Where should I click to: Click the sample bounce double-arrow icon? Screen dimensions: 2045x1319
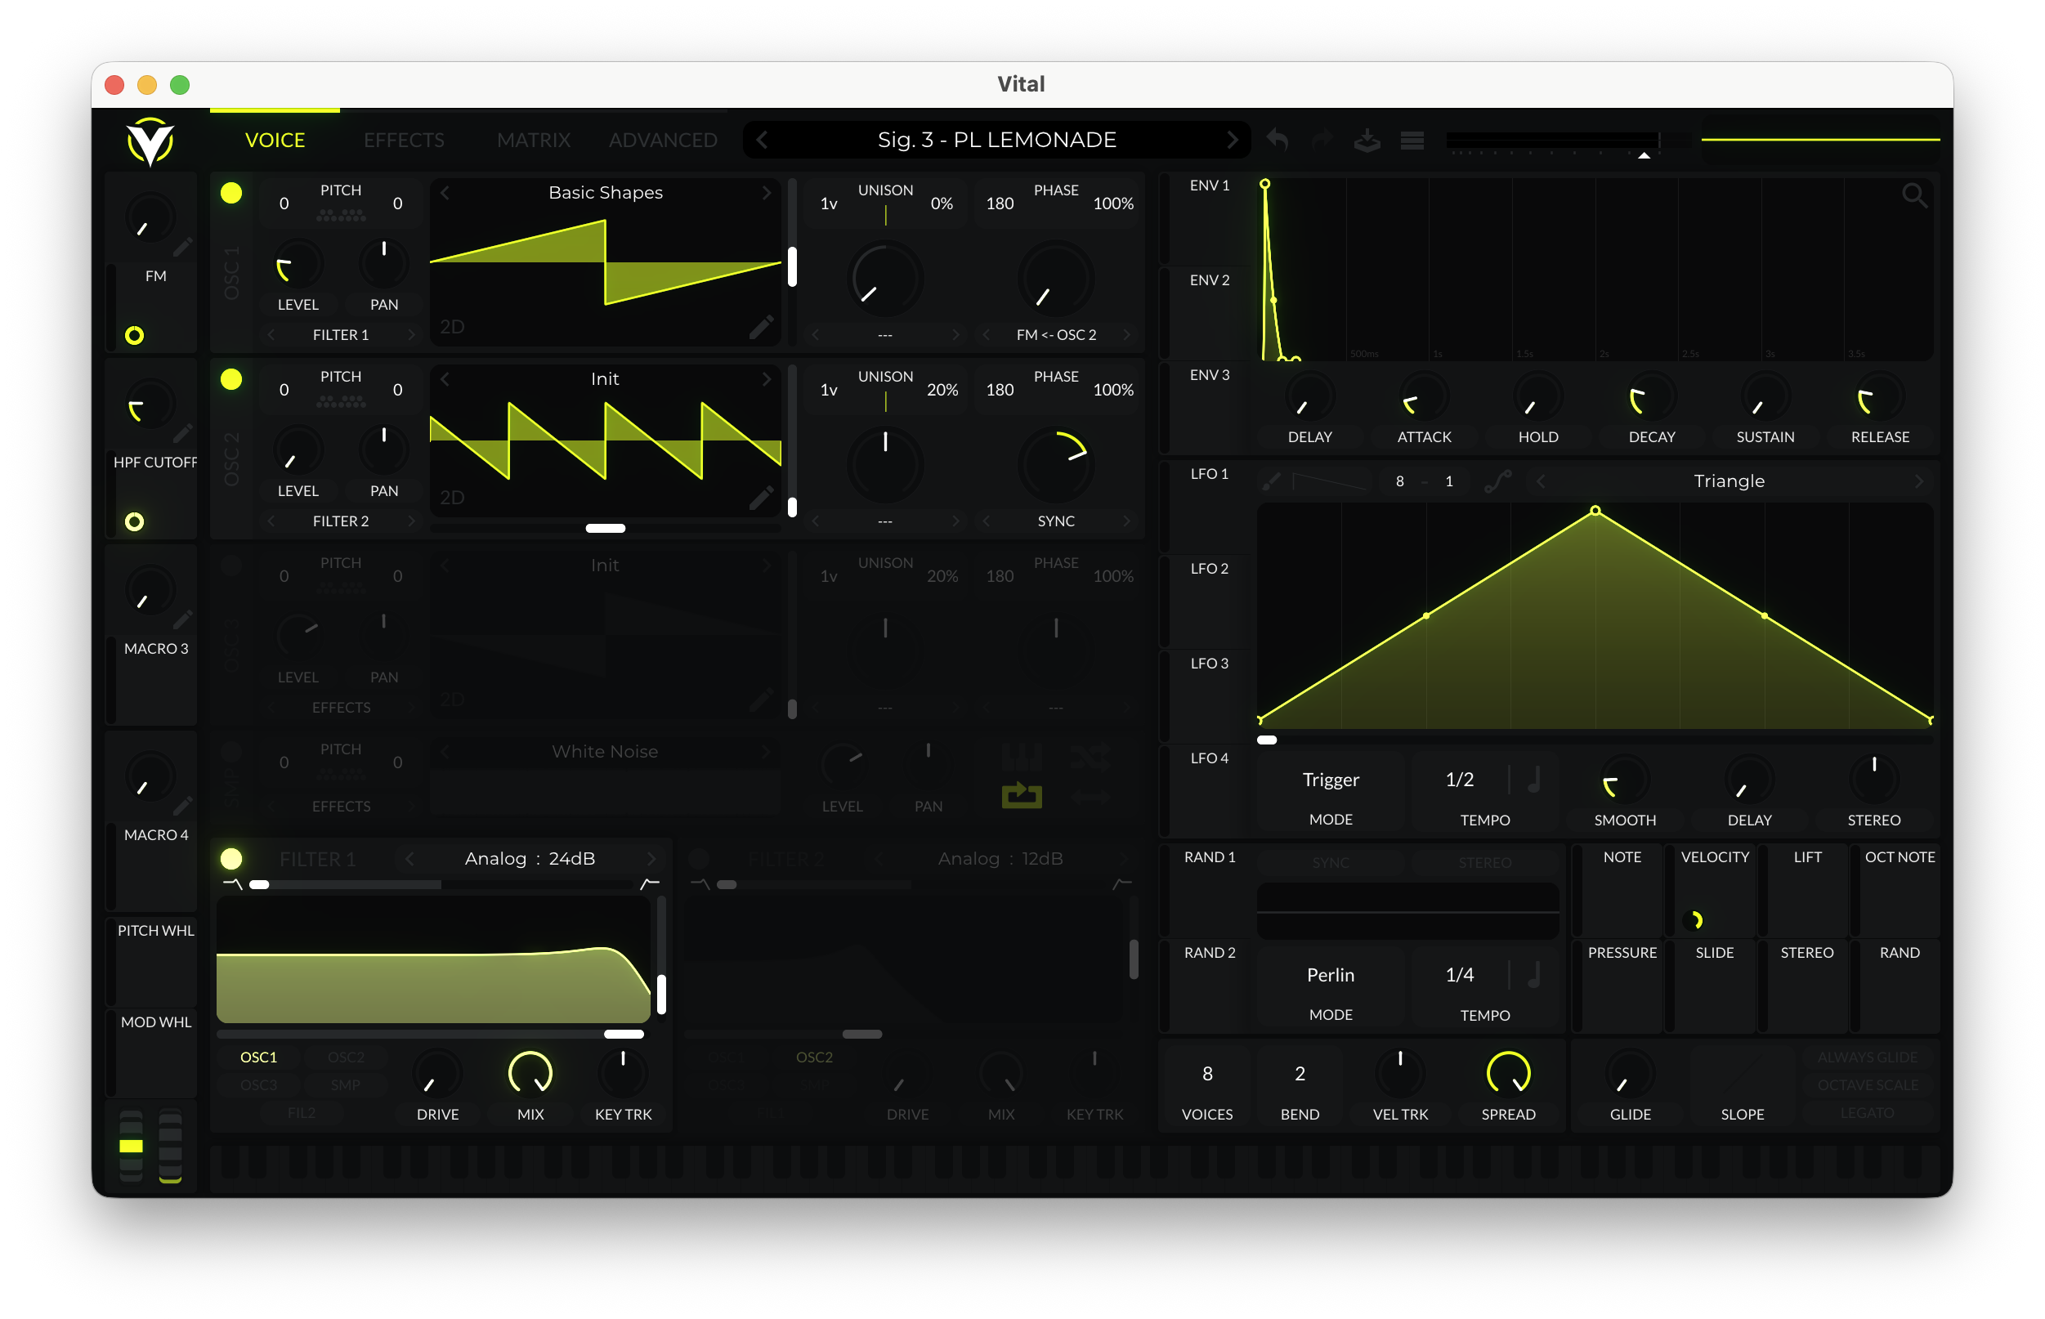pos(1090,797)
